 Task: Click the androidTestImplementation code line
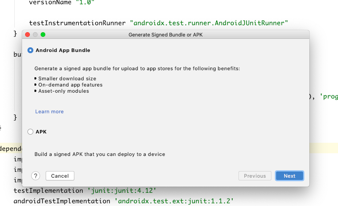click(x=124, y=201)
